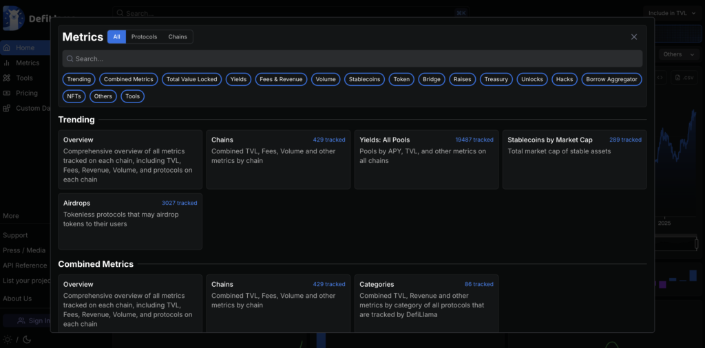Screen dimensions: 705x348
Task: Click the 289 tracked count
Action: [x=625, y=140]
